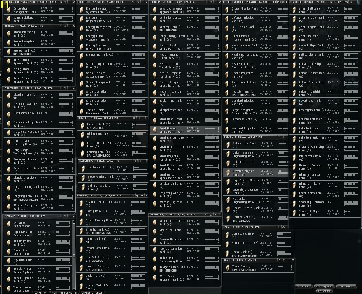This screenshot has width=362, height=294.
Task: Collapse the Leadership skill window
Action: pos(143,161)
